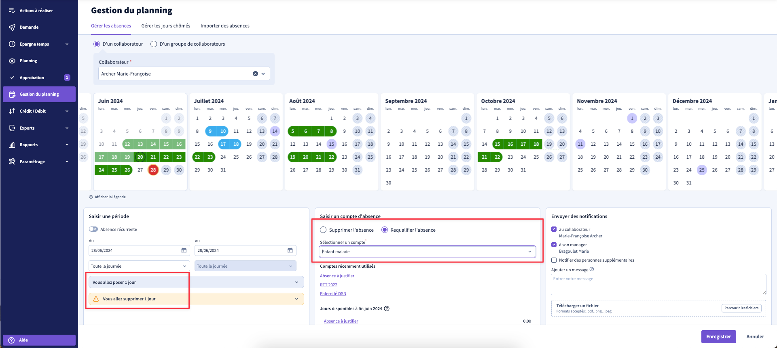Open the Sélectionner un compte dropdown
Viewport: 777px width, 348px height.
point(428,252)
